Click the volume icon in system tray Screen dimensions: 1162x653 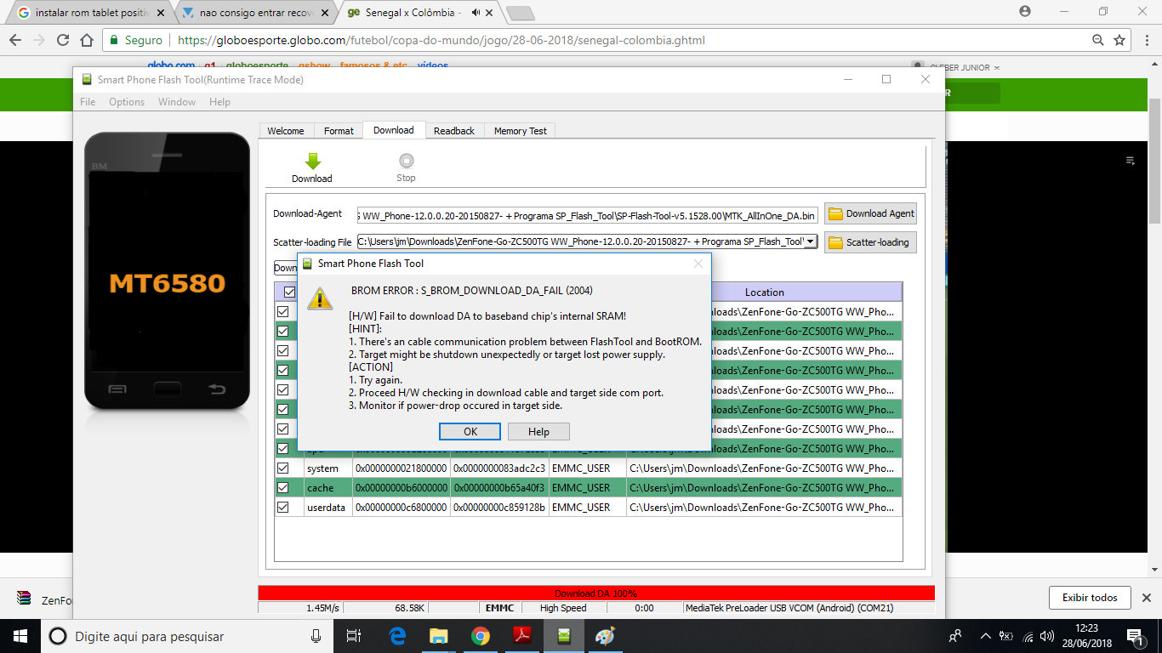click(x=1048, y=636)
